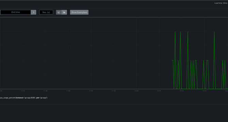The image size is (228, 122).
Task: Click the End time input field
Action: (15, 12)
